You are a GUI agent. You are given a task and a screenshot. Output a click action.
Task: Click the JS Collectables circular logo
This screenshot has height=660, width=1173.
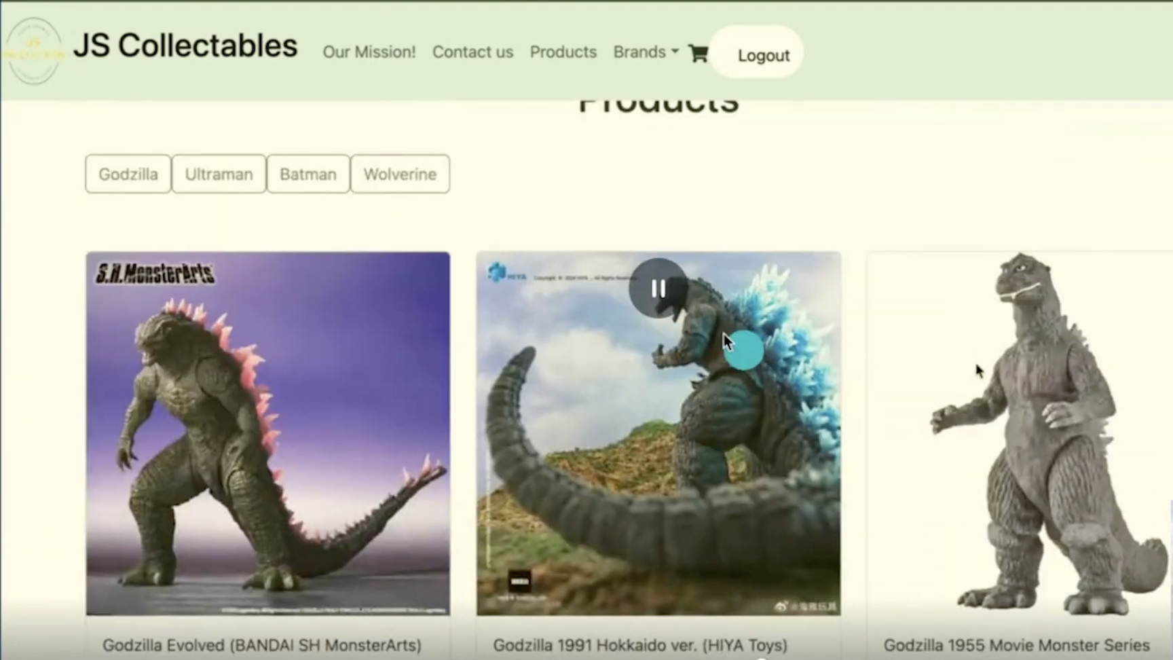click(33, 51)
